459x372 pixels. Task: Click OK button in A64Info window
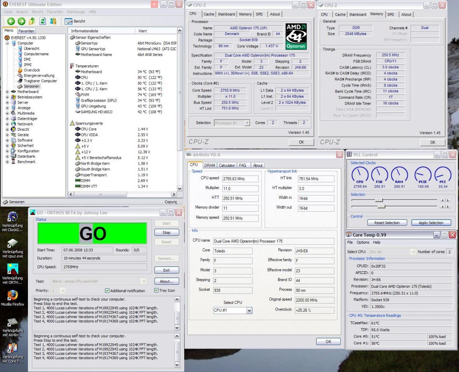pyautogui.click(x=328, y=342)
